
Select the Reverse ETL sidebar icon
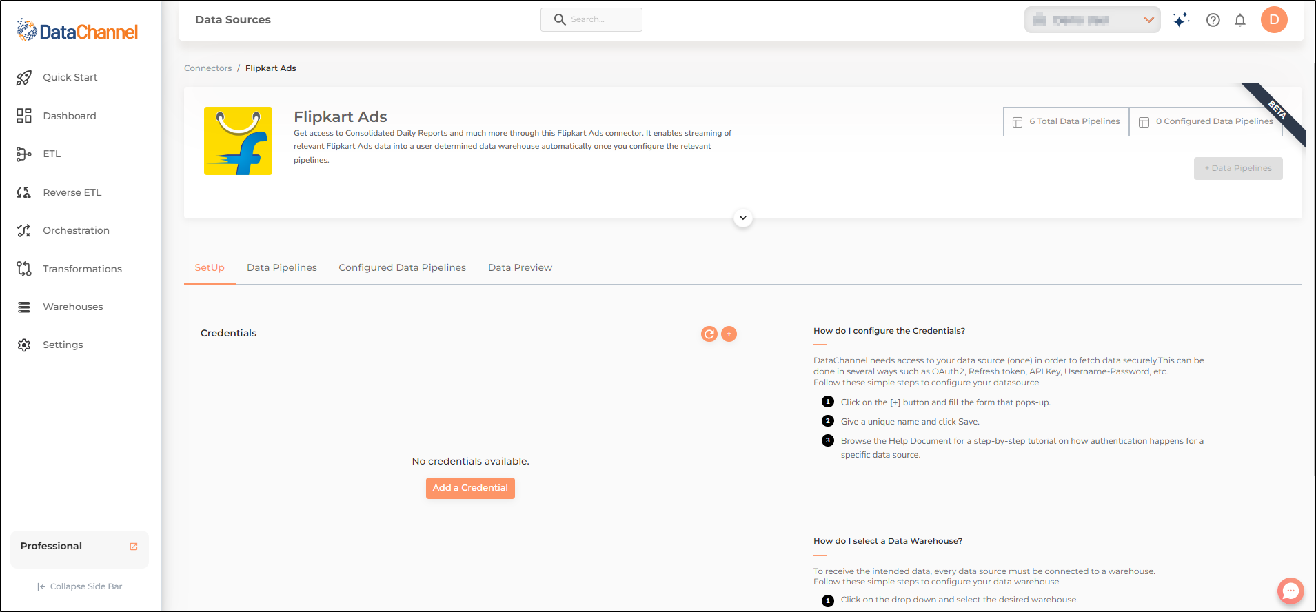24,192
